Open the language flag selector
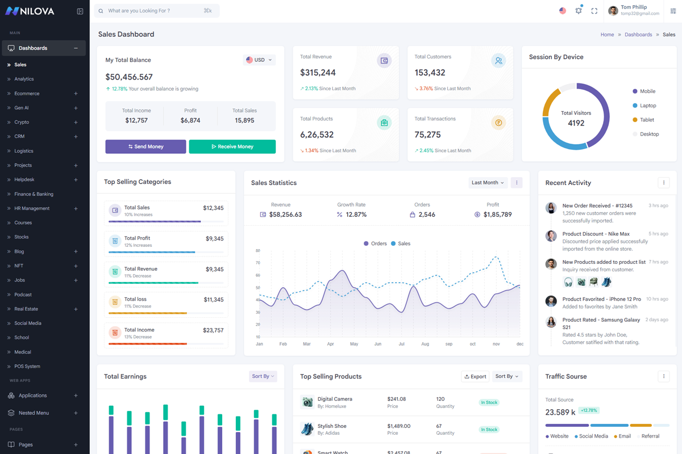682x454 pixels. (x=563, y=11)
